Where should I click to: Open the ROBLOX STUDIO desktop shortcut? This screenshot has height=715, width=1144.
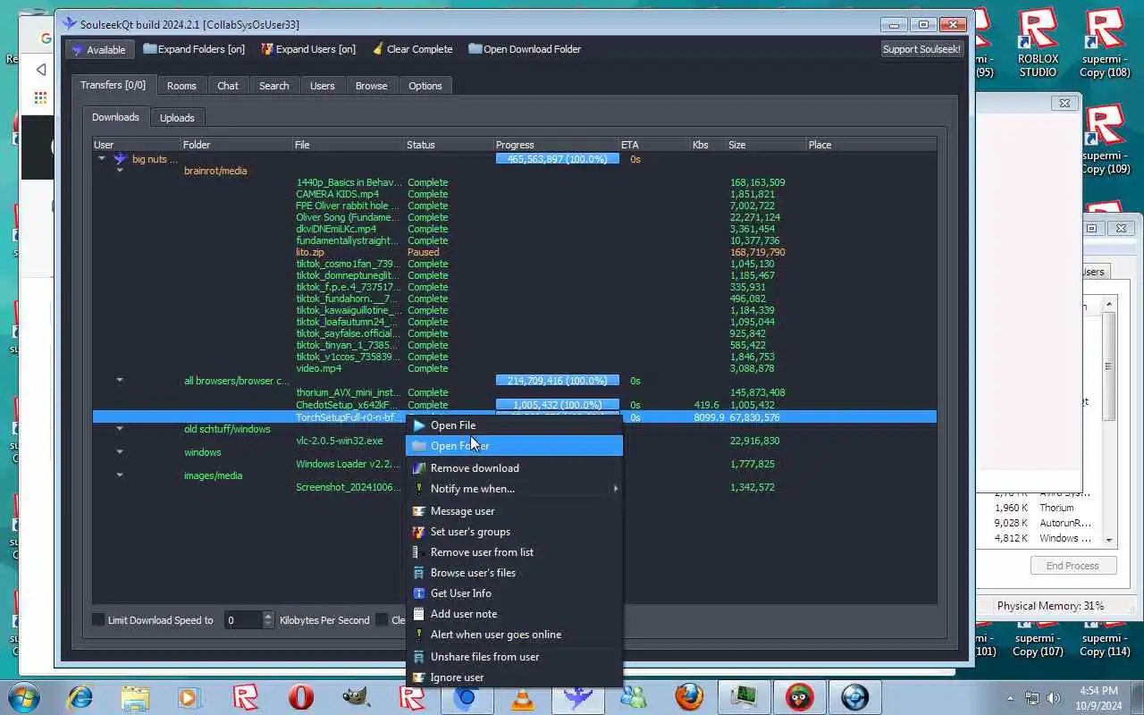[x=1037, y=42]
